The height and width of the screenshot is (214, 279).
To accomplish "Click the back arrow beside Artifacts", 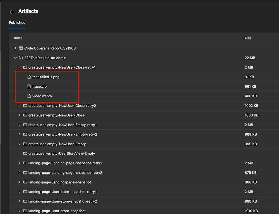I will pyautogui.click(x=12, y=12).
